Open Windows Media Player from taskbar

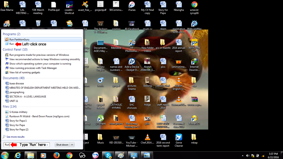[43, 155]
